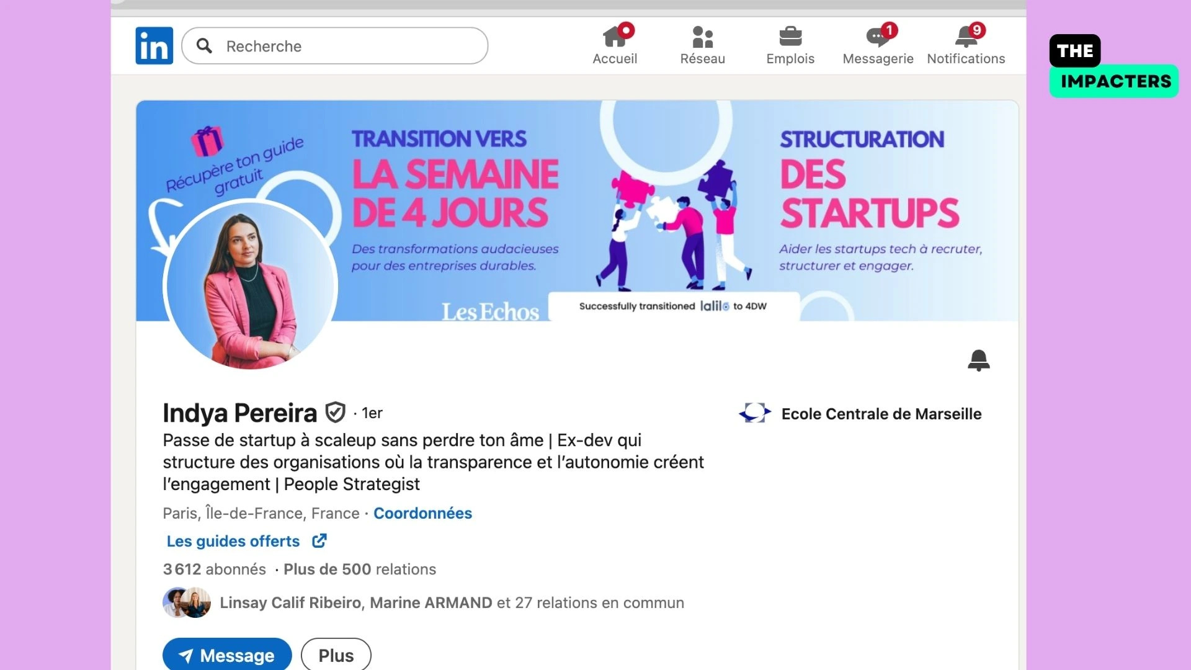Click Indya Pereira's profile photo
The image size is (1191, 670).
(250, 285)
